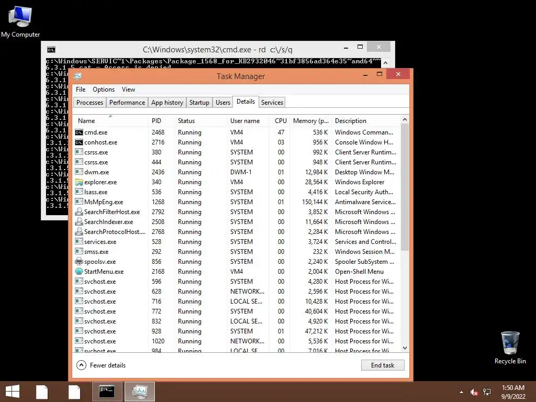Screen dimensions: 536x402
Task: Collapse with the Fewer details chevron
Action: pos(81,365)
